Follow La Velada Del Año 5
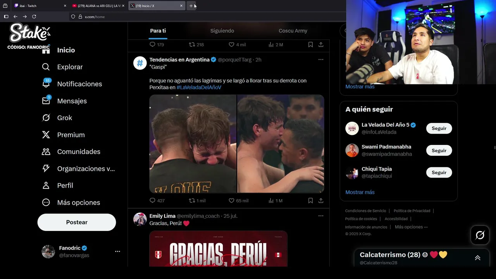 [x=439, y=128]
